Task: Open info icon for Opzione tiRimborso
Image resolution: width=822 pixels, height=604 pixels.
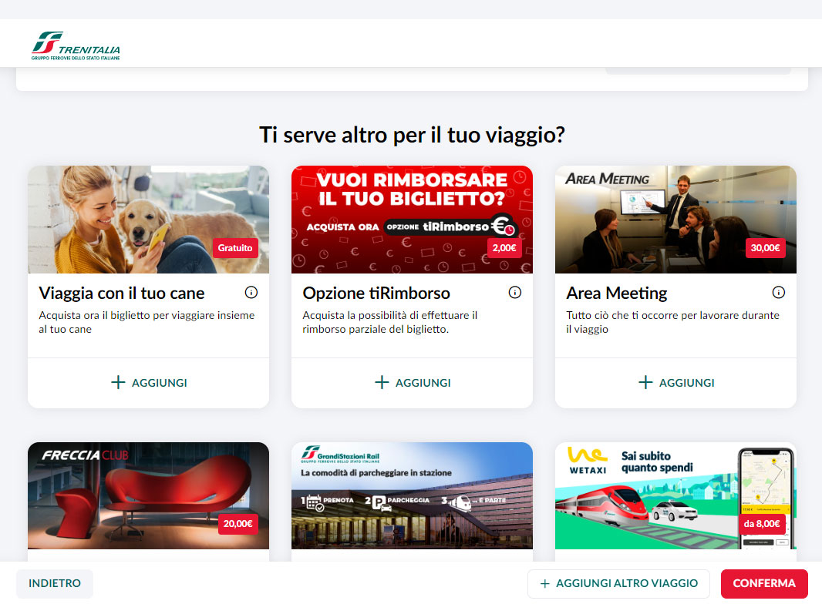Action: pyautogui.click(x=515, y=292)
